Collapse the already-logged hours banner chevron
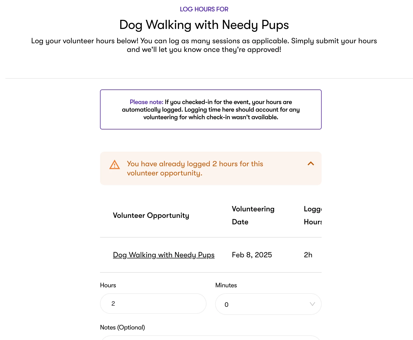Viewport: 413px width, 340px height. (311, 164)
